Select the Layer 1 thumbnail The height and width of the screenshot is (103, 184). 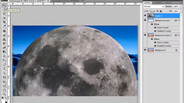tap(151, 16)
